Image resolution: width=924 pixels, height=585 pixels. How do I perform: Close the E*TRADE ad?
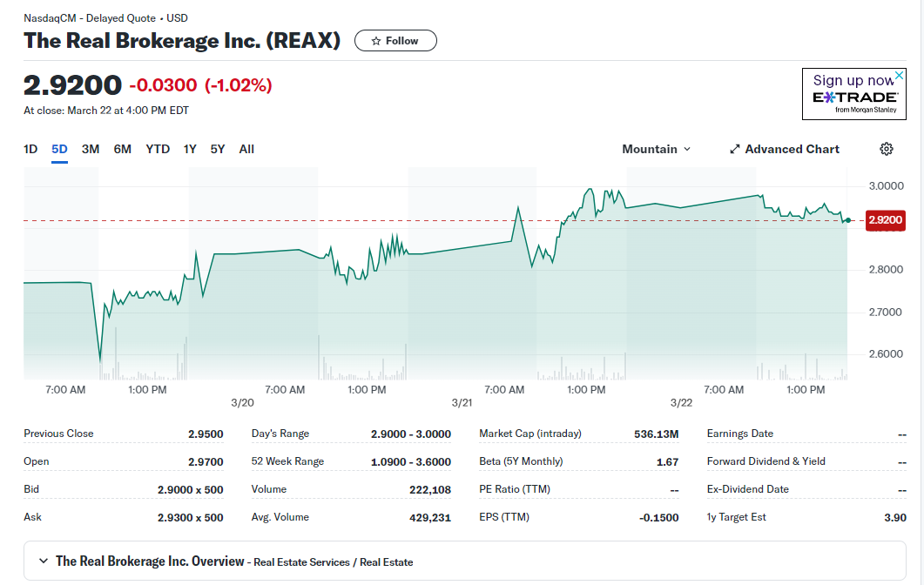click(899, 76)
